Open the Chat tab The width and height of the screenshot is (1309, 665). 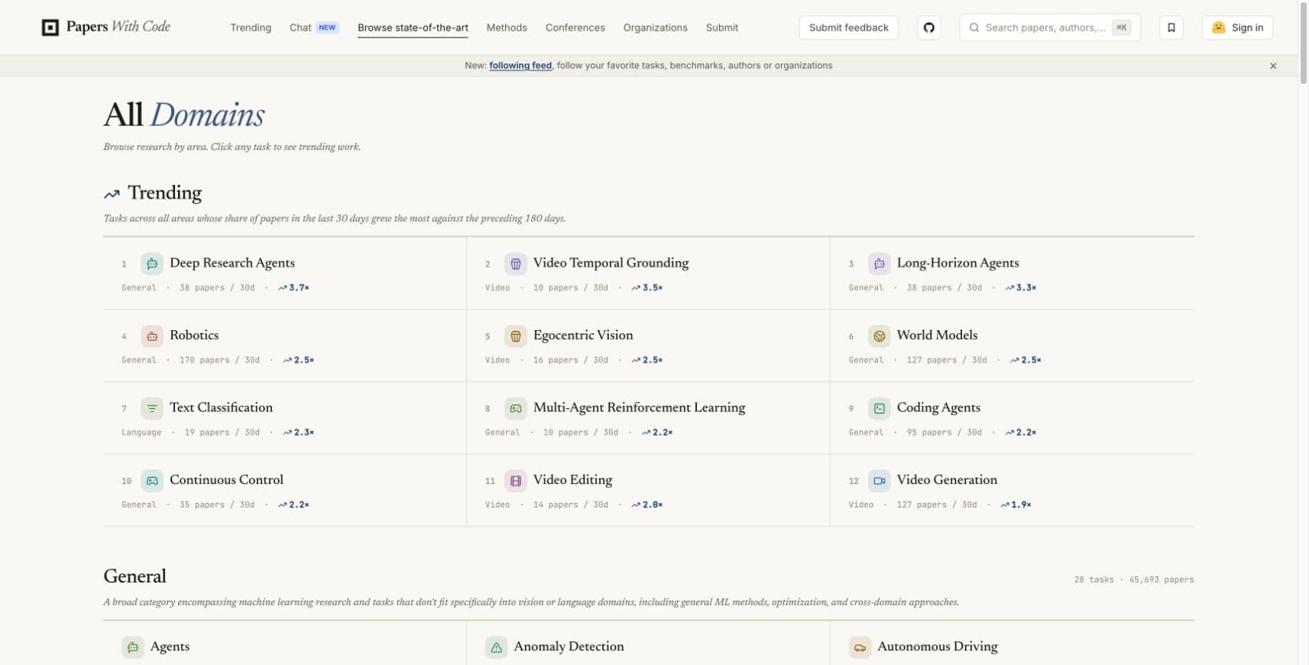(314, 28)
